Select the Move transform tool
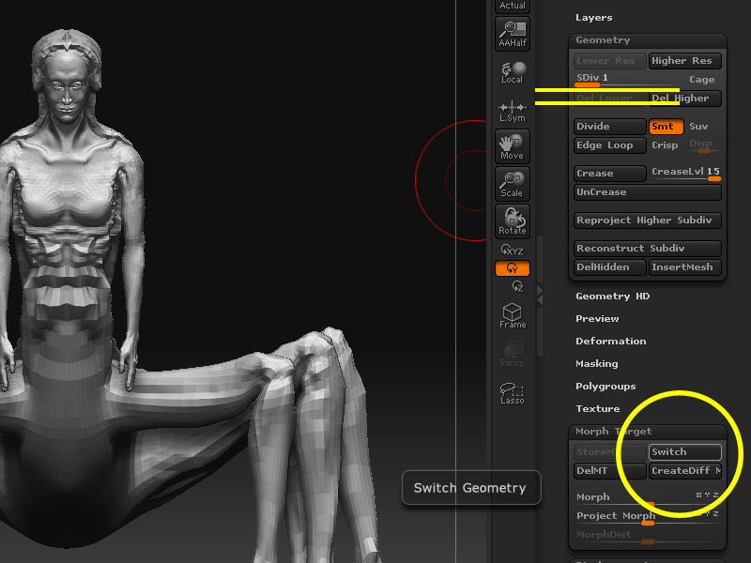Screen dimensions: 751x563 coord(512,146)
